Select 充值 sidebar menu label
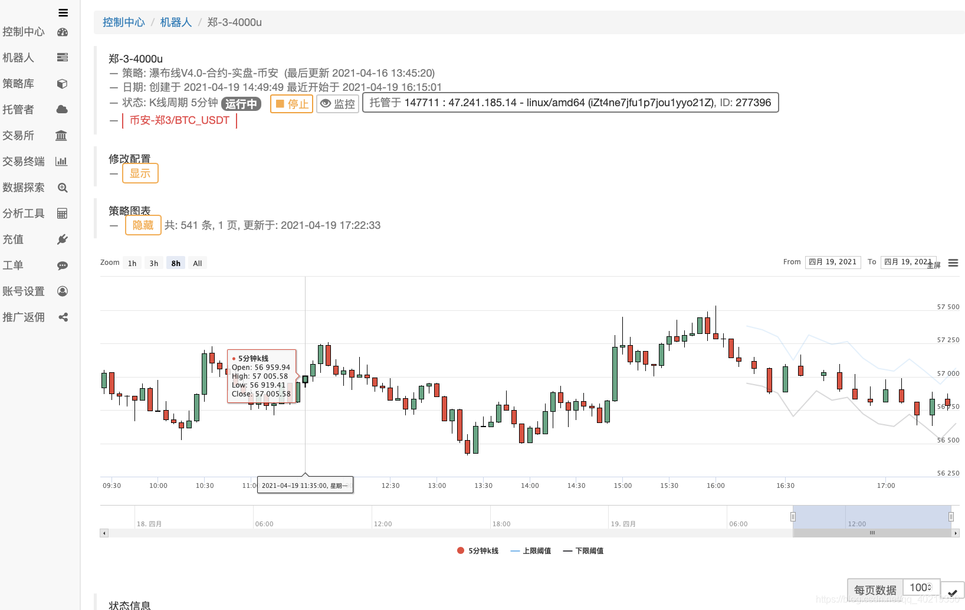965x610 pixels. point(13,240)
